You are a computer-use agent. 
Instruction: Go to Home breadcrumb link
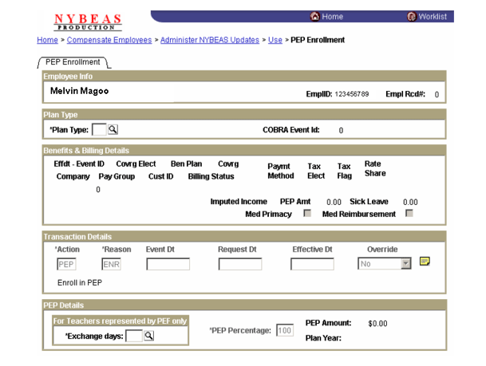[47, 40]
